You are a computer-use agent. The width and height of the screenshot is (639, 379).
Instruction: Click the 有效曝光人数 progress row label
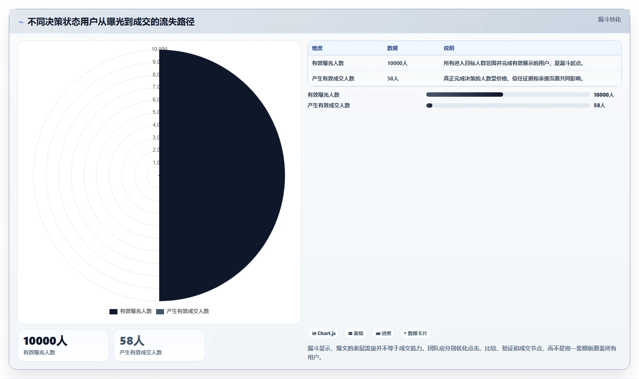(323, 95)
